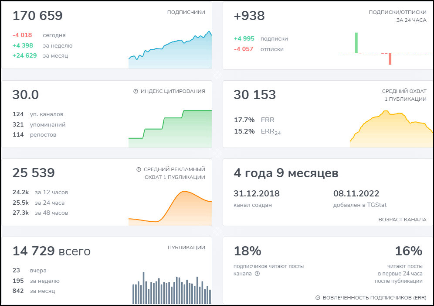Click the total publications '14 729 всего'
This screenshot has width=434, height=306.
(x=51, y=251)
